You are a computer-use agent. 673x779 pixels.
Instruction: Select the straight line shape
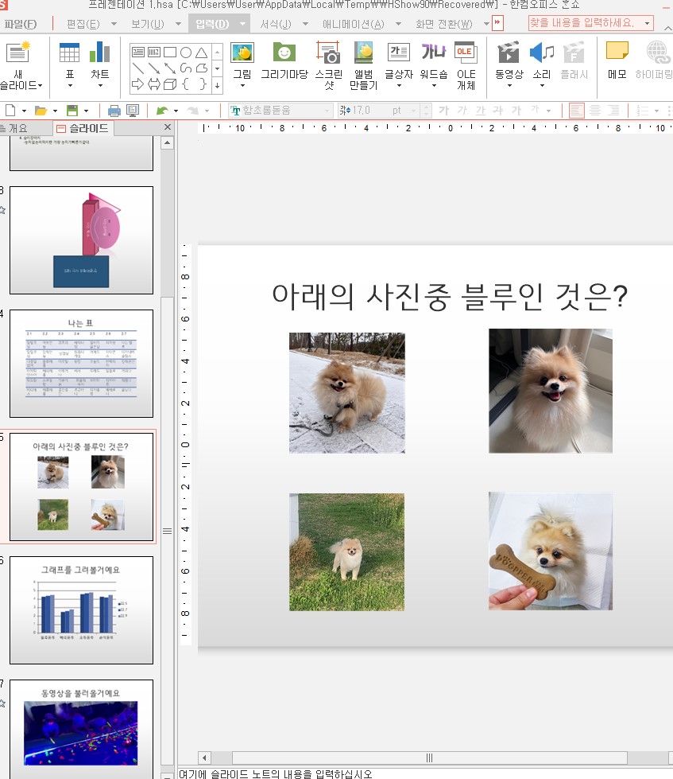138,68
